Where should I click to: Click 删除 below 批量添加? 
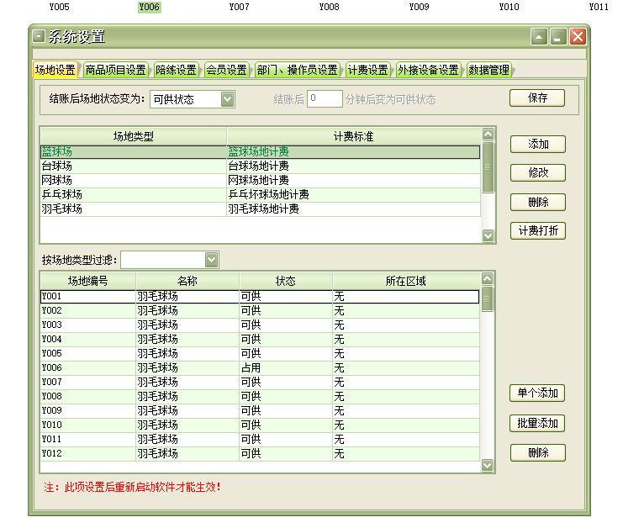(x=537, y=453)
